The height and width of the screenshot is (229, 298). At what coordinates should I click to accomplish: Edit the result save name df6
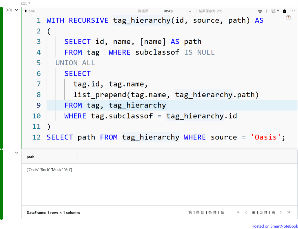point(220,11)
